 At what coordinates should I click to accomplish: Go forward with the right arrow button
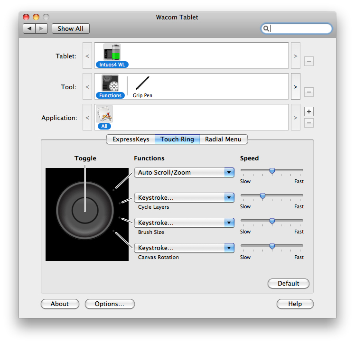click(41, 28)
